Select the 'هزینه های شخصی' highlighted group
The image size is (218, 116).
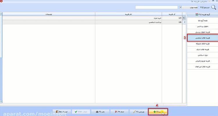pyautogui.click(x=203, y=38)
